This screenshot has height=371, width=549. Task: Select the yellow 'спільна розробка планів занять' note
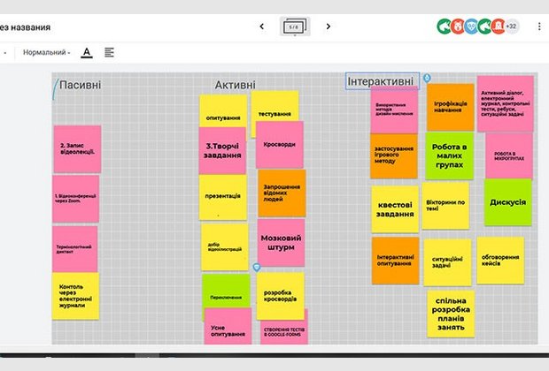(x=451, y=314)
